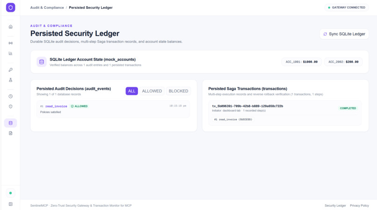The height and width of the screenshot is (210, 377).
Task: Click Persisted Audit Decisions heading
Action: (73, 89)
